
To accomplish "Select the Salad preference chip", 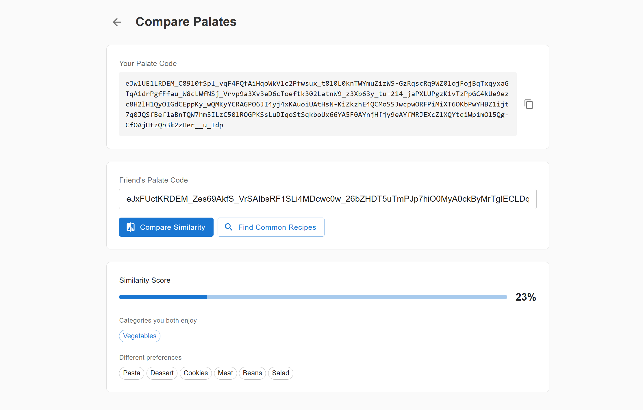I will tap(280, 373).
